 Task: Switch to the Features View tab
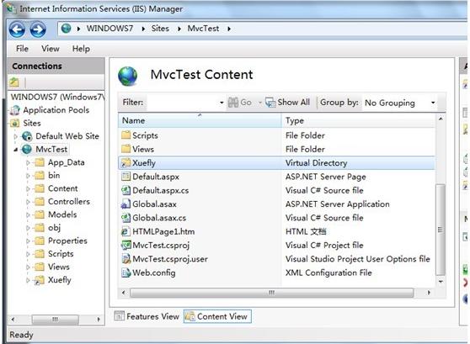pyautogui.click(x=147, y=316)
